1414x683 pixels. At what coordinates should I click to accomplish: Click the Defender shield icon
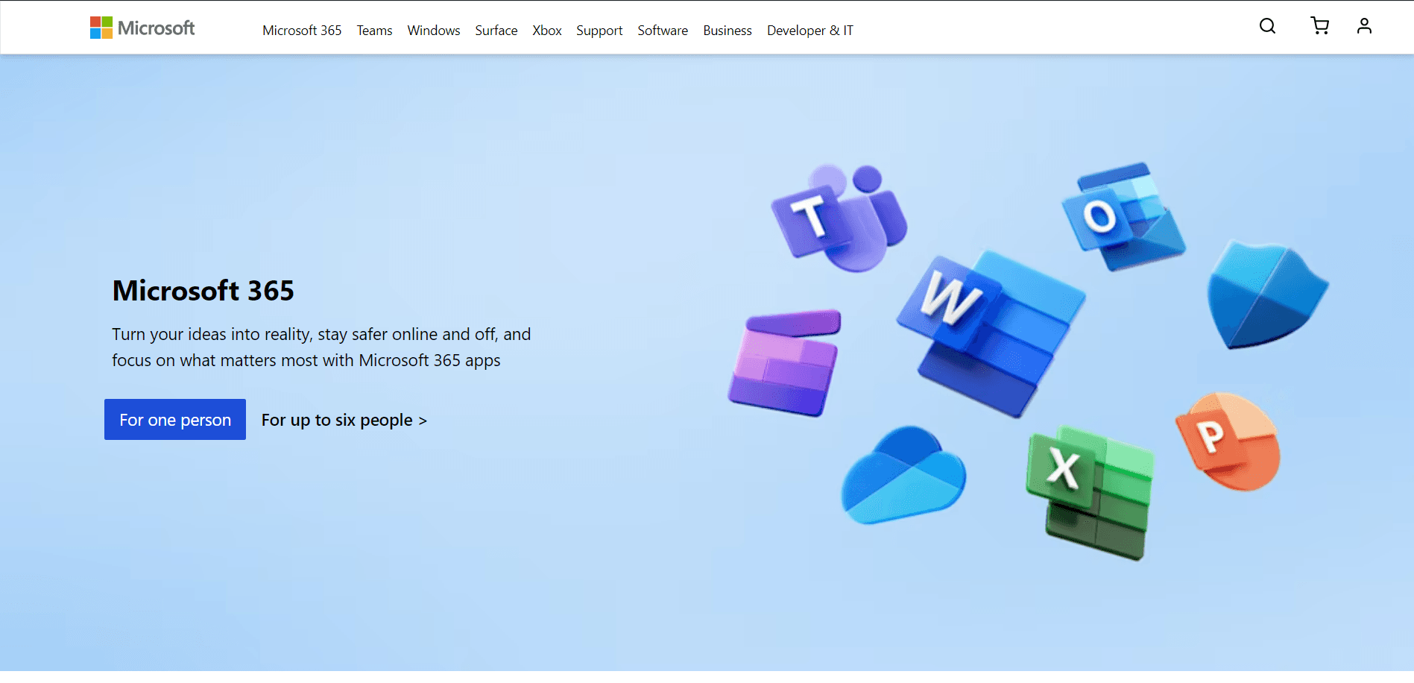tap(1267, 295)
